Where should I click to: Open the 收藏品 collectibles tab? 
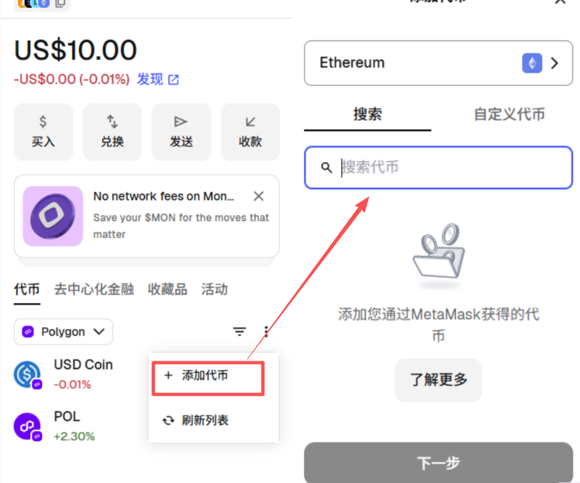click(167, 289)
